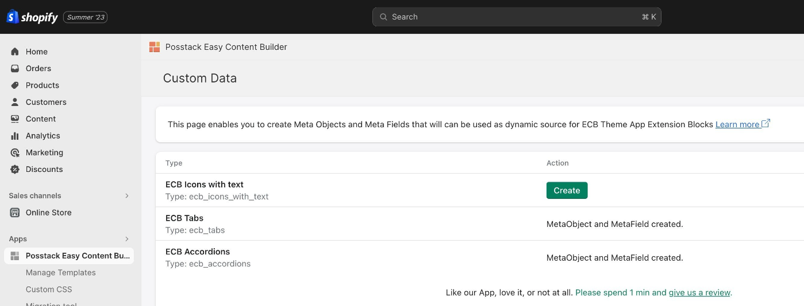This screenshot has height=306, width=804.
Task: Click the Discounts badge icon
Action: coord(15,169)
